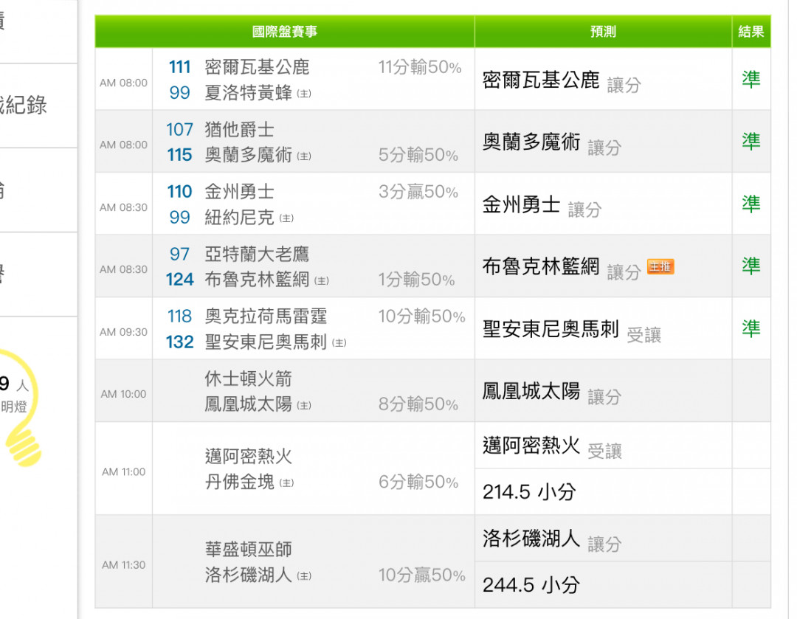Click the 鳳凰城太陽 讓分 prediction
This screenshot has width=797, height=619.
551,393
